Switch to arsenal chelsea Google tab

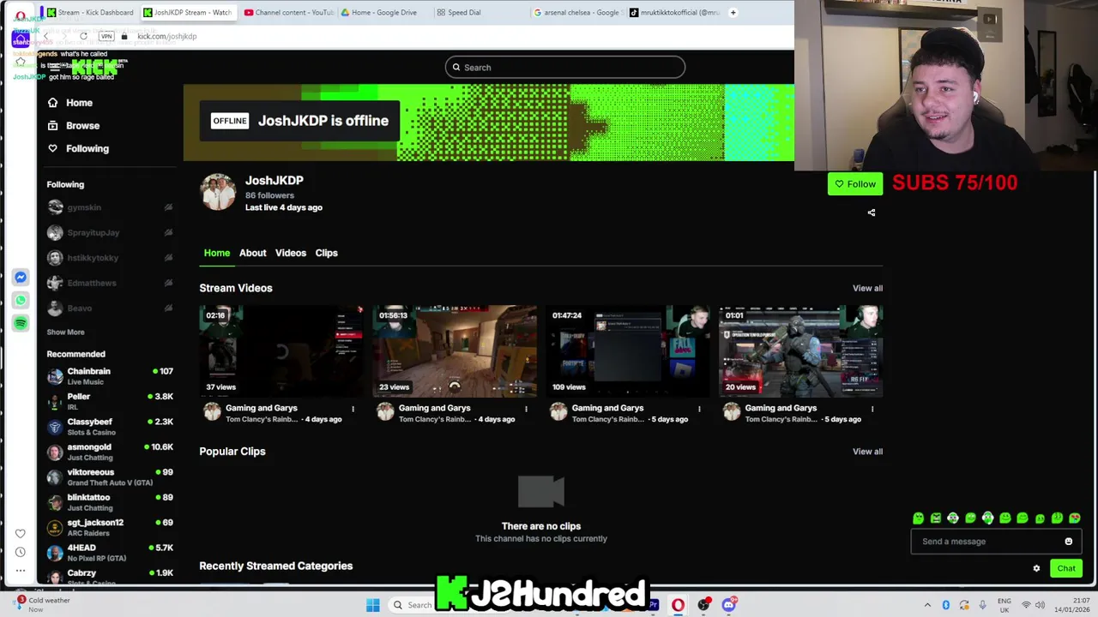point(577,12)
